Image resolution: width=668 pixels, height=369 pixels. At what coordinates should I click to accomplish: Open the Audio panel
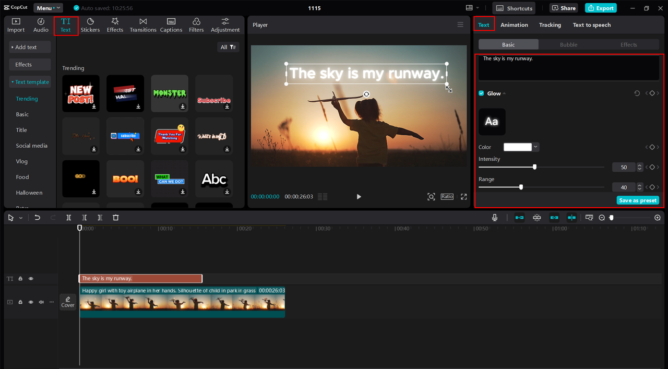(x=41, y=25)
